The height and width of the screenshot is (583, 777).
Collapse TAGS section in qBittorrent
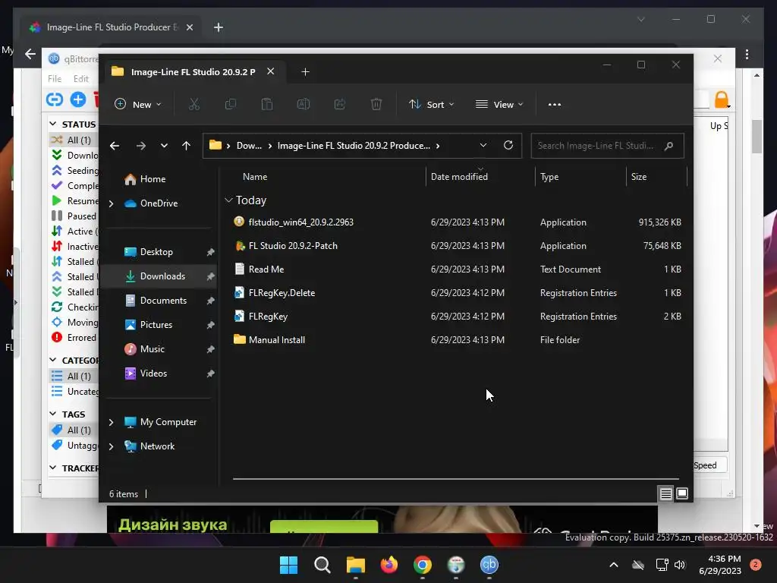pos(53,414)
